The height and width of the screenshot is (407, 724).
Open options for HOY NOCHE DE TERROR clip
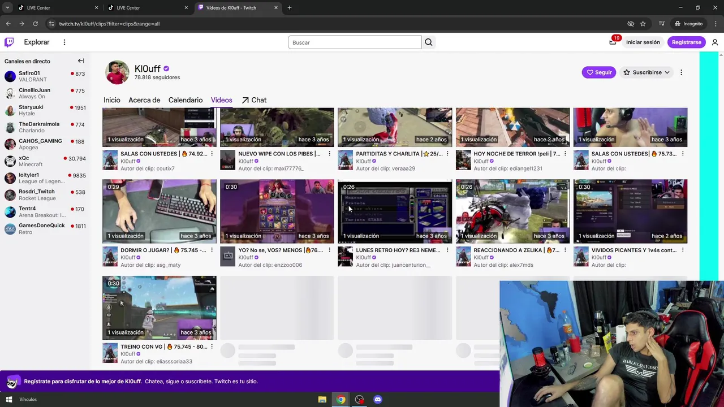565,154
